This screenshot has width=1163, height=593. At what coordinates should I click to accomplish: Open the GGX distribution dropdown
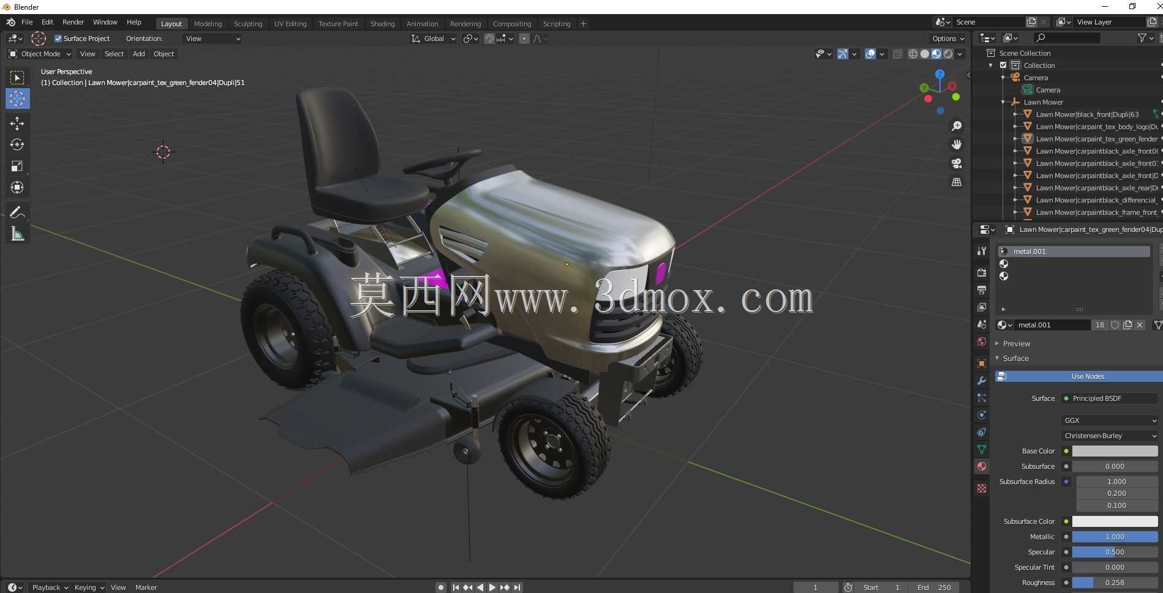point(1109,420)
